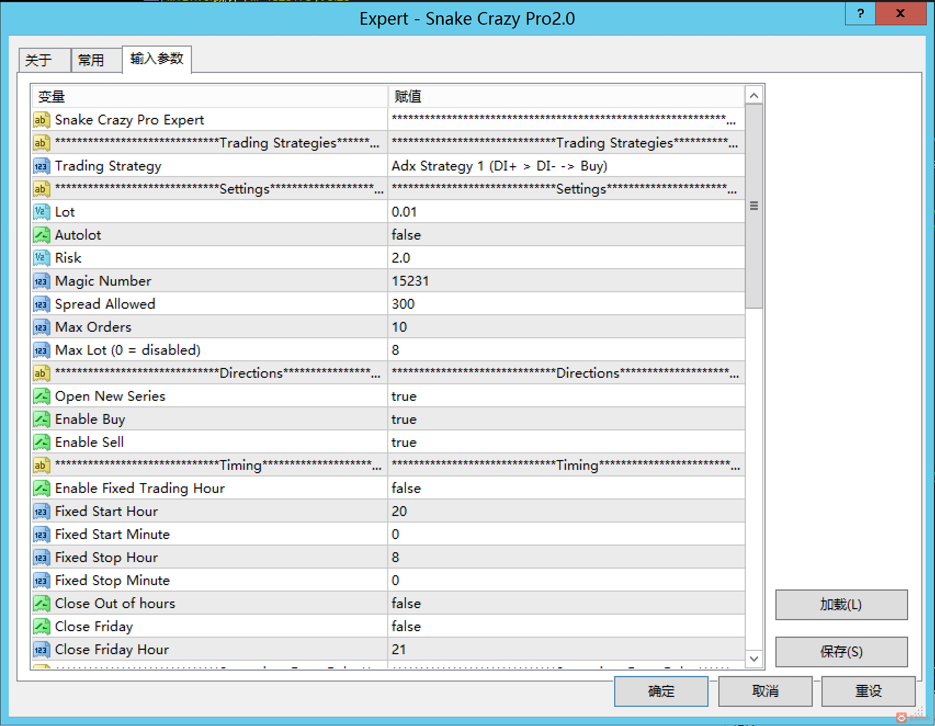Screen dimensions: 935x726
Task: Cancel the dialog with 取消
Action: [x=765, y=691]
